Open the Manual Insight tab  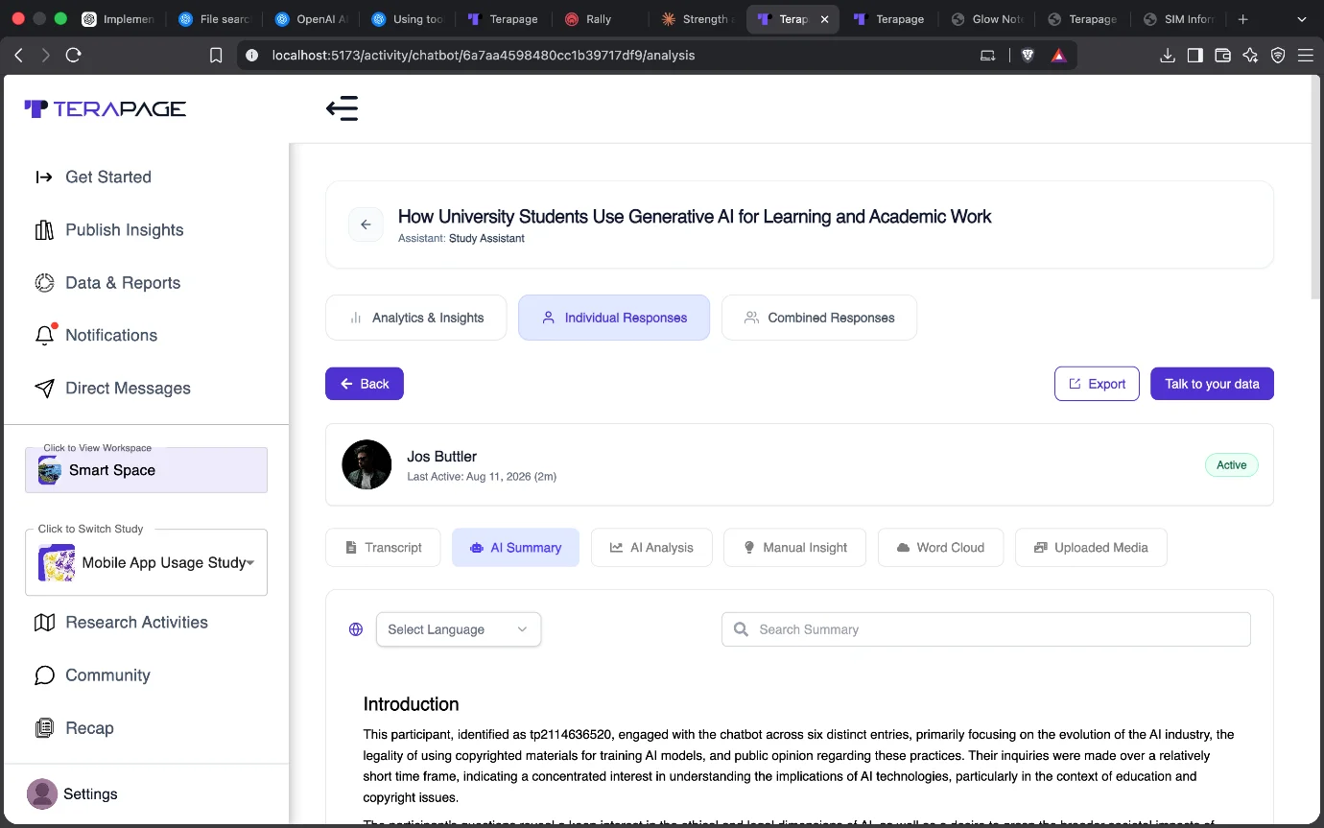(794, 548)
